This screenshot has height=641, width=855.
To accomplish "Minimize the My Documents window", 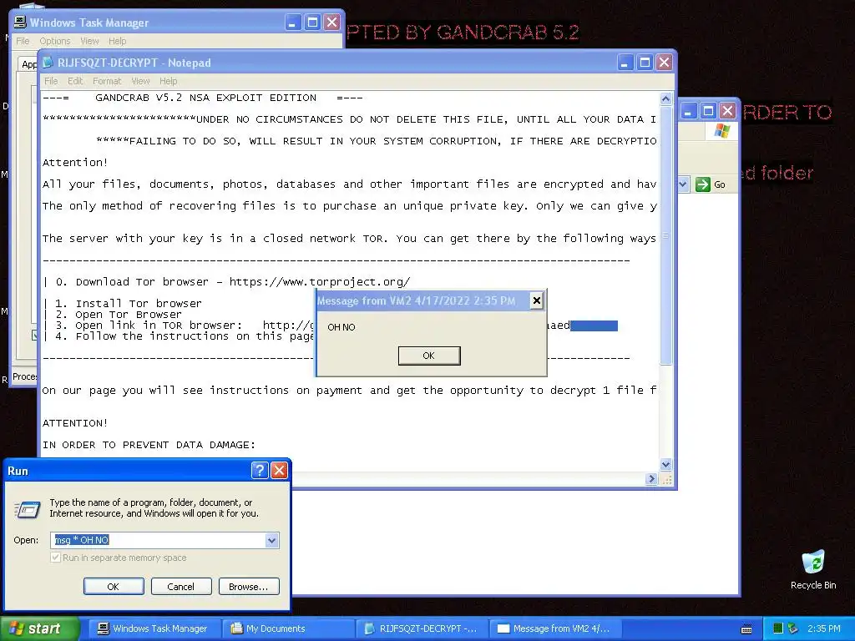I will [x=688, y=111].
